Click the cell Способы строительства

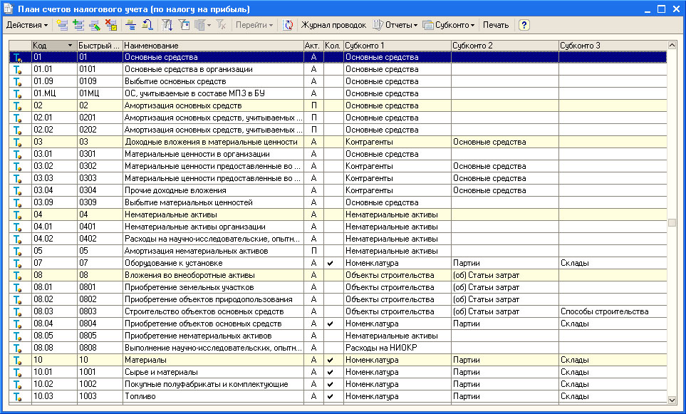coord(613,311)
